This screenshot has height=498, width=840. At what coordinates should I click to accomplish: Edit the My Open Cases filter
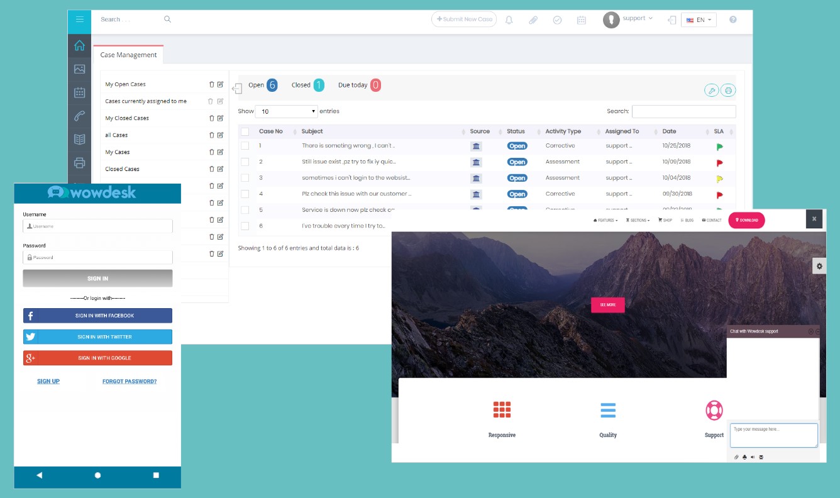pyautogui.click(x=220, y=84)
